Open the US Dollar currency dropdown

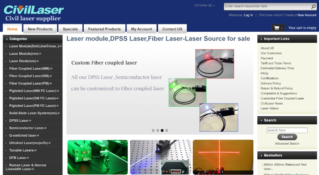pyautogui.click(x=204, y=5)
